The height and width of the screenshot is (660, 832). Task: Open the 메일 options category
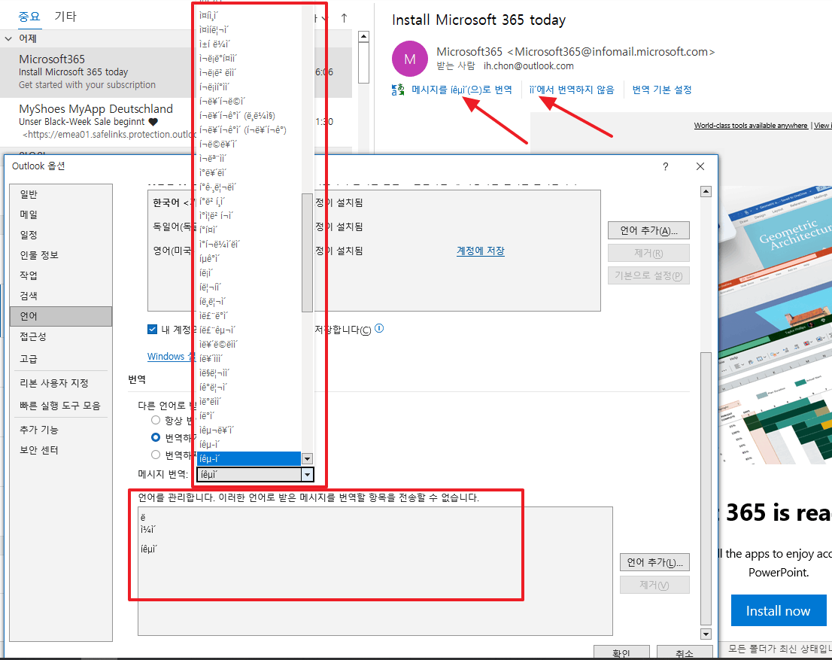[61, 214]
